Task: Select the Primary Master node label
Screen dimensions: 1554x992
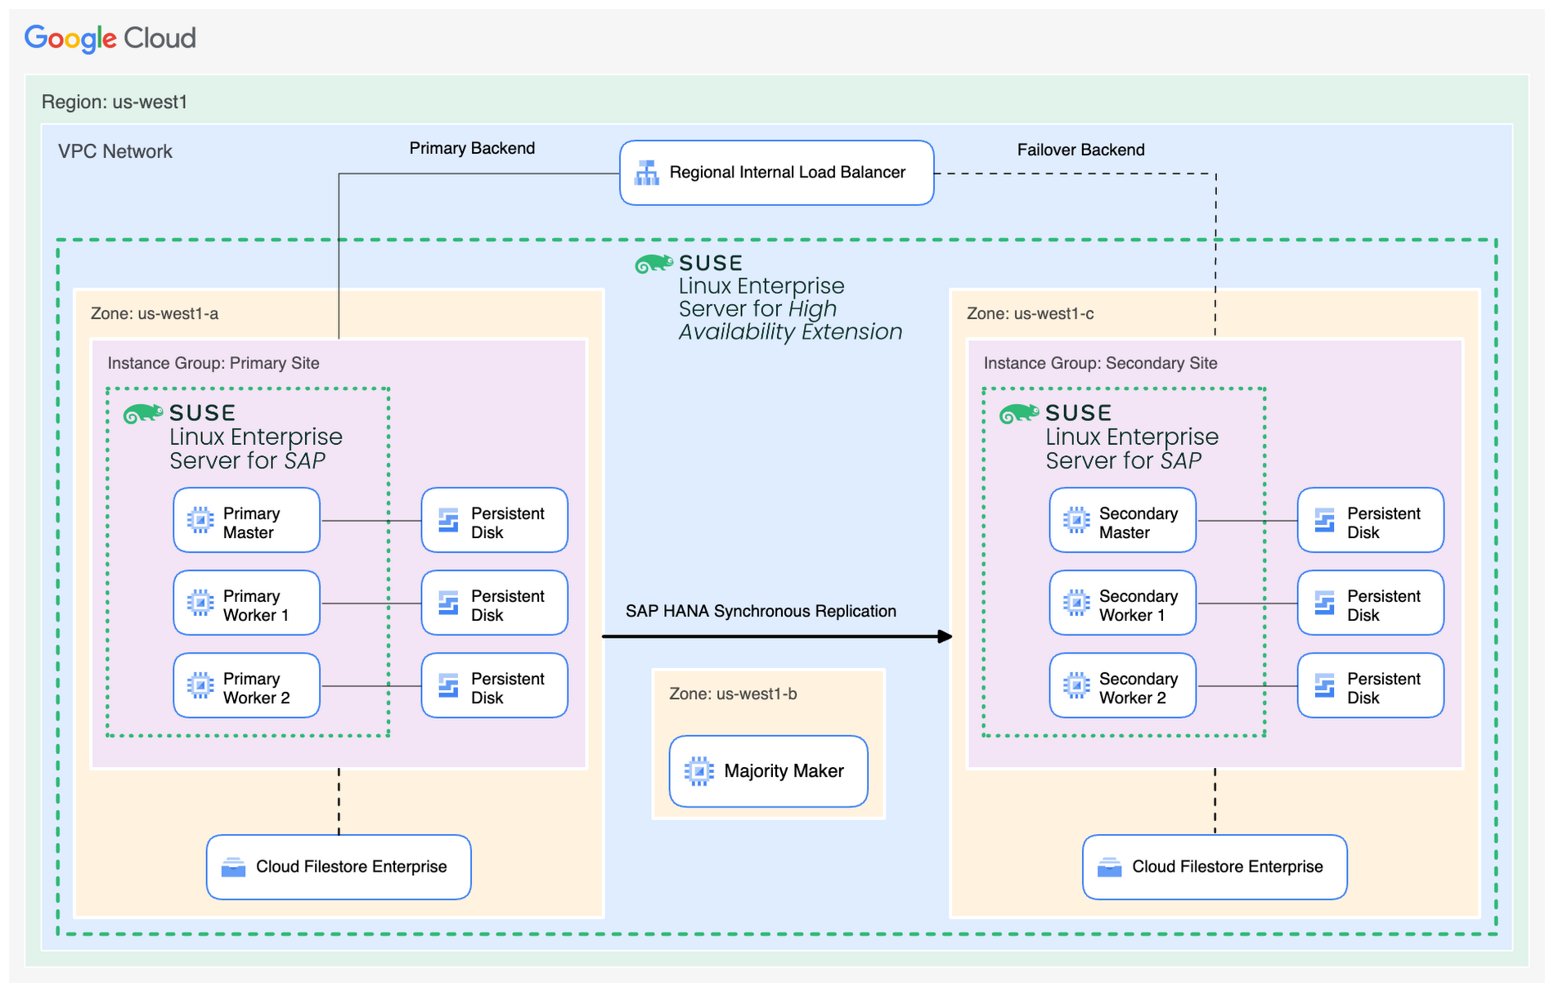Action: [252, 523]
